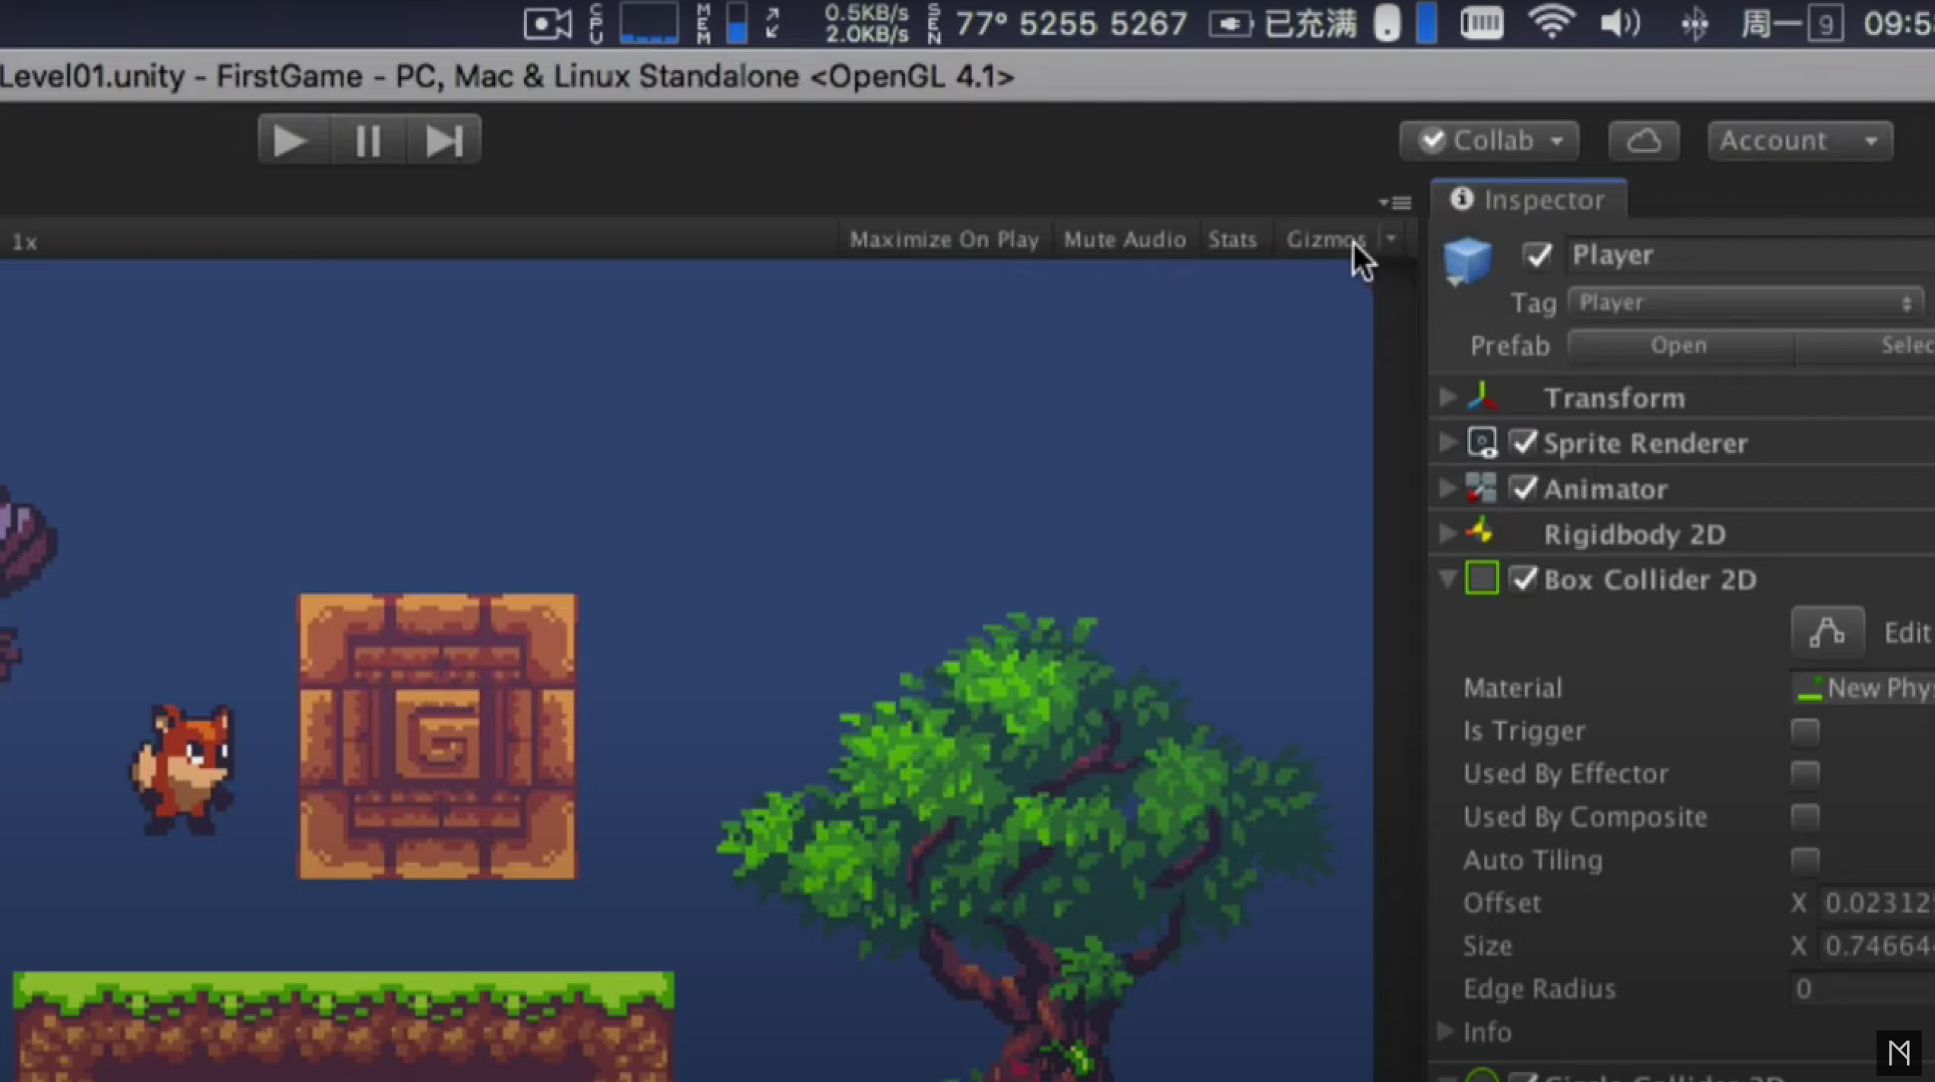
Task: Open the Account dropdown
Action: pos(1800,141)
